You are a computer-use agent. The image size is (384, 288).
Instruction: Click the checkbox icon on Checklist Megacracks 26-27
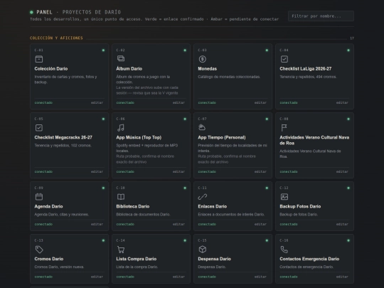coord(38,128)
